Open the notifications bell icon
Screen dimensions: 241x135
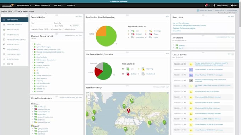[x=206, y=6]
